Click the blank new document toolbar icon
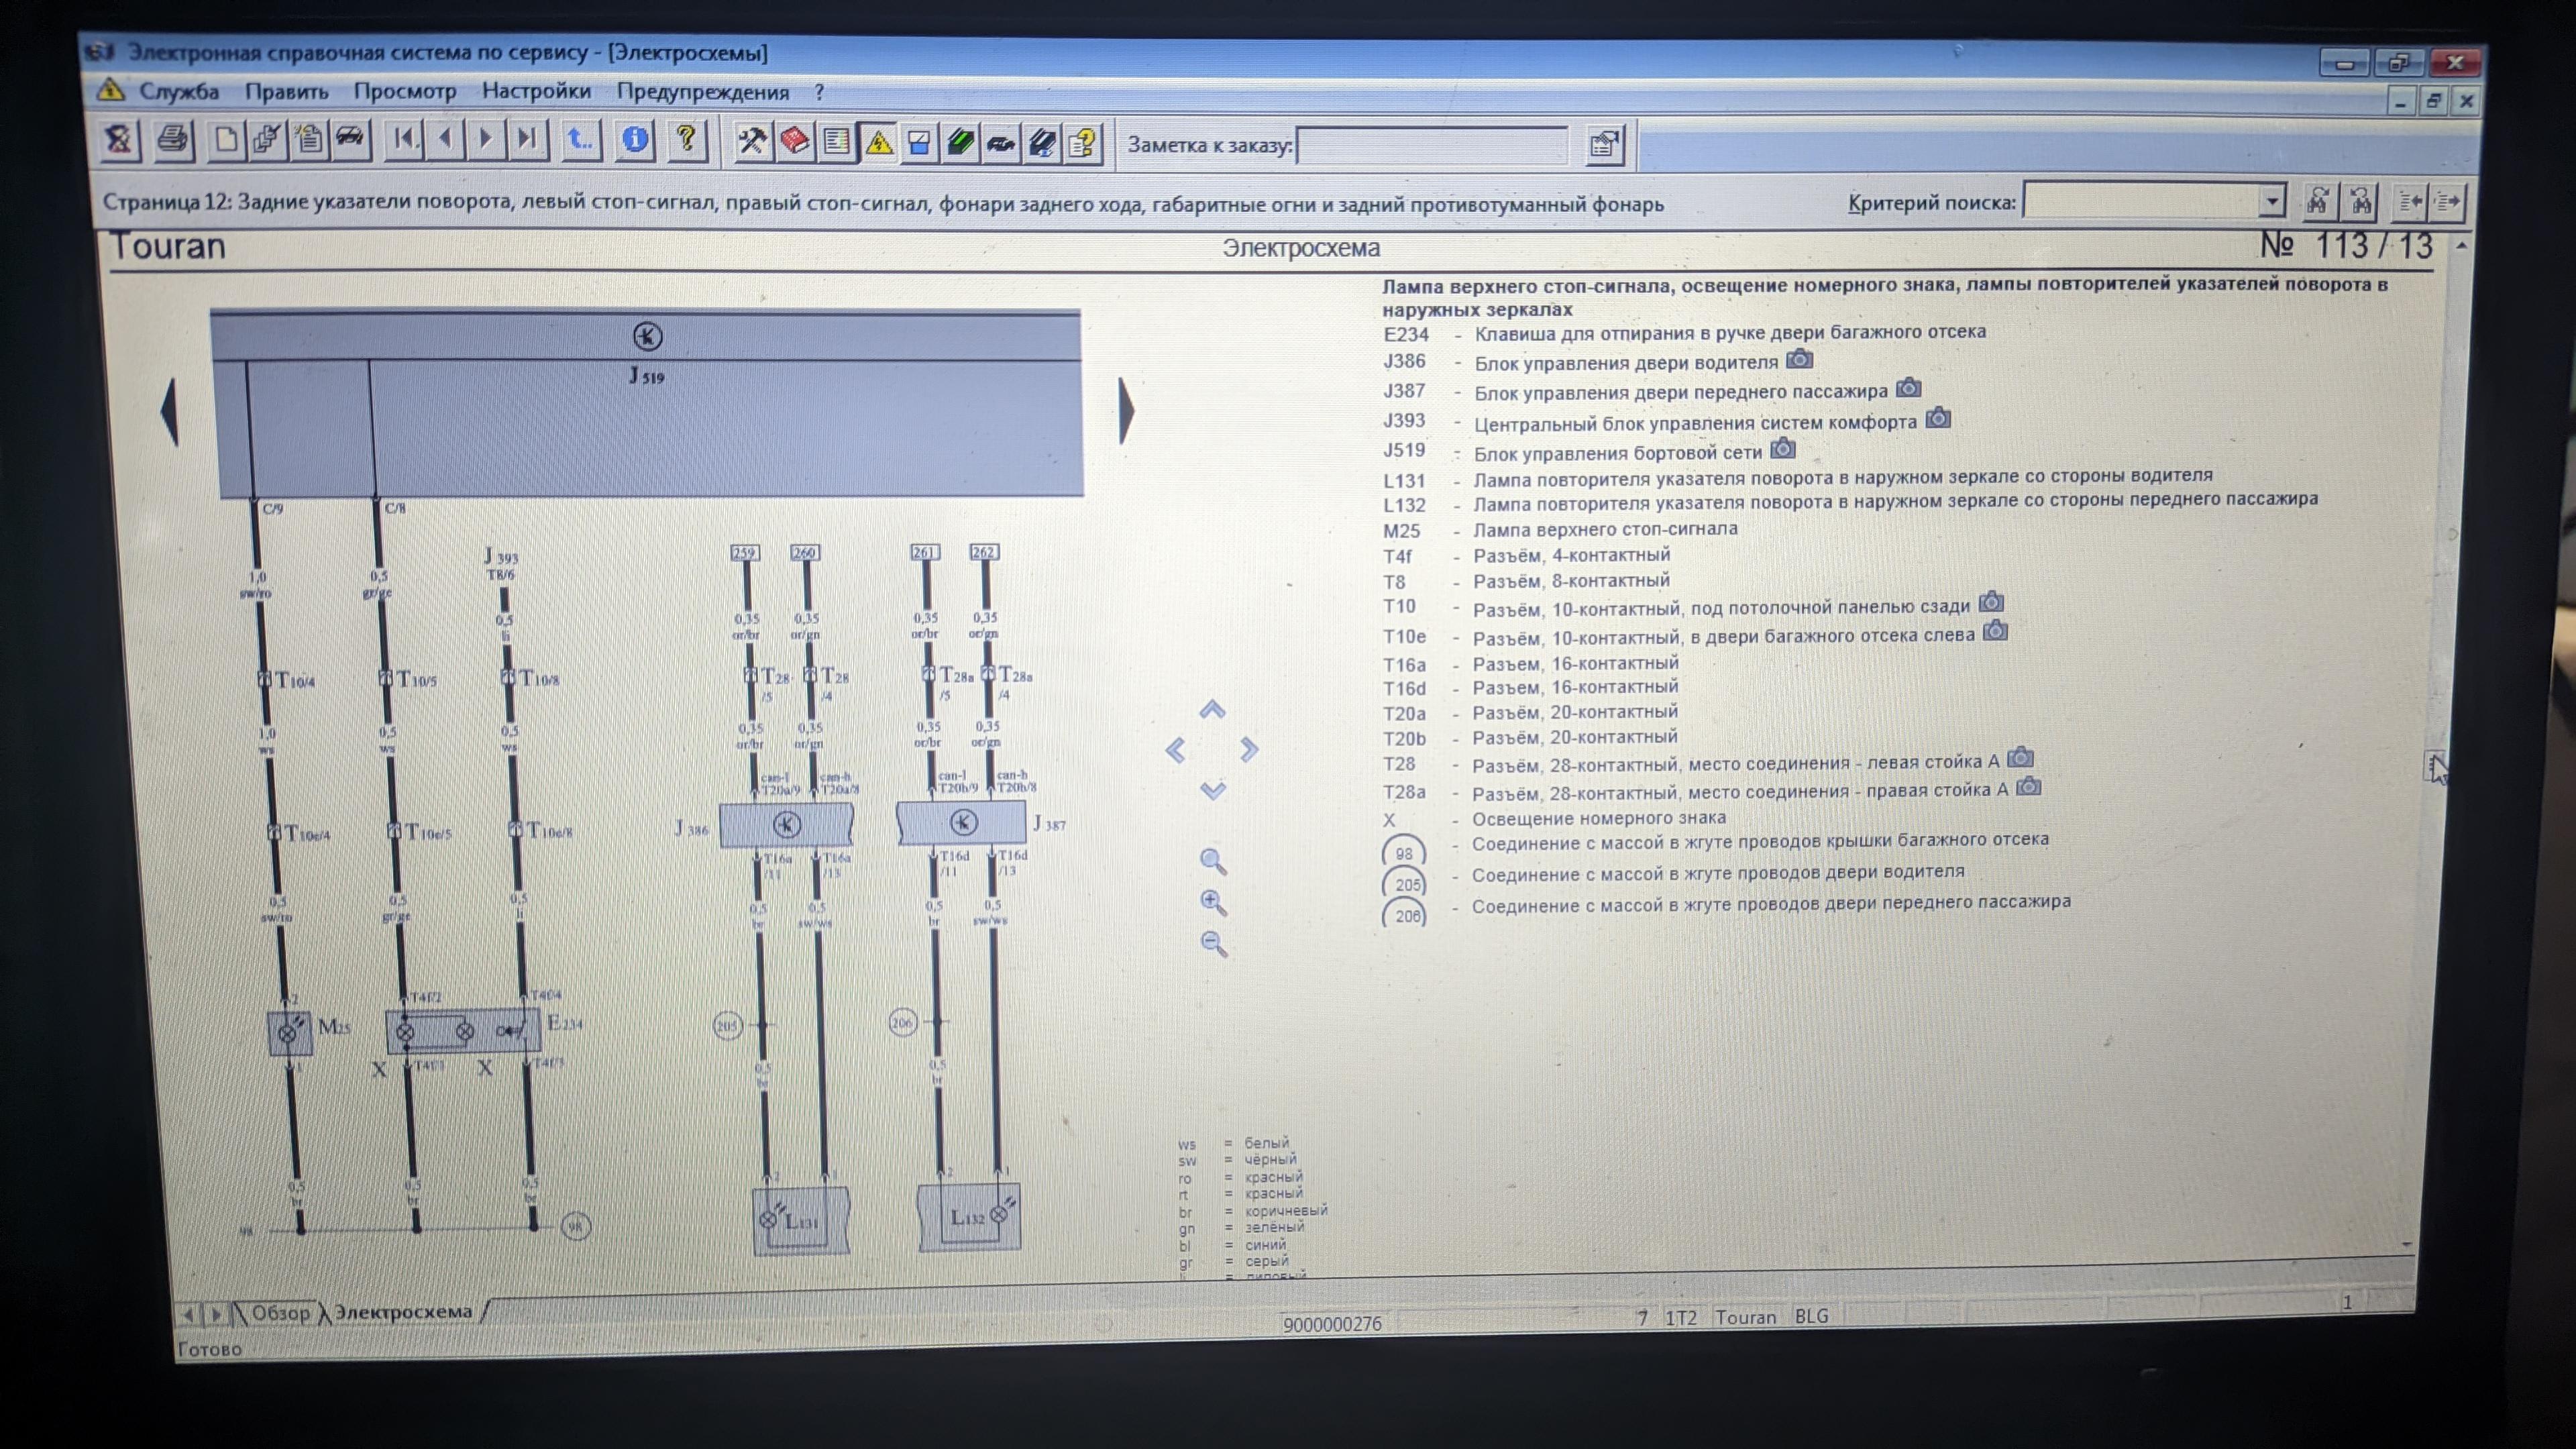The width and height of the screenshot is (2576, 1449). click(226, 139)
